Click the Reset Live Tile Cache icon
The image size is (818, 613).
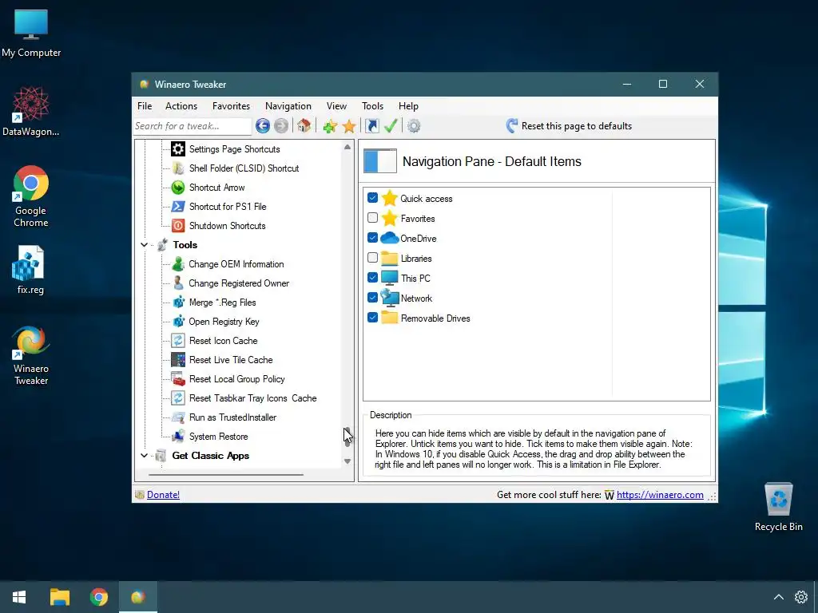click(178, 360)
